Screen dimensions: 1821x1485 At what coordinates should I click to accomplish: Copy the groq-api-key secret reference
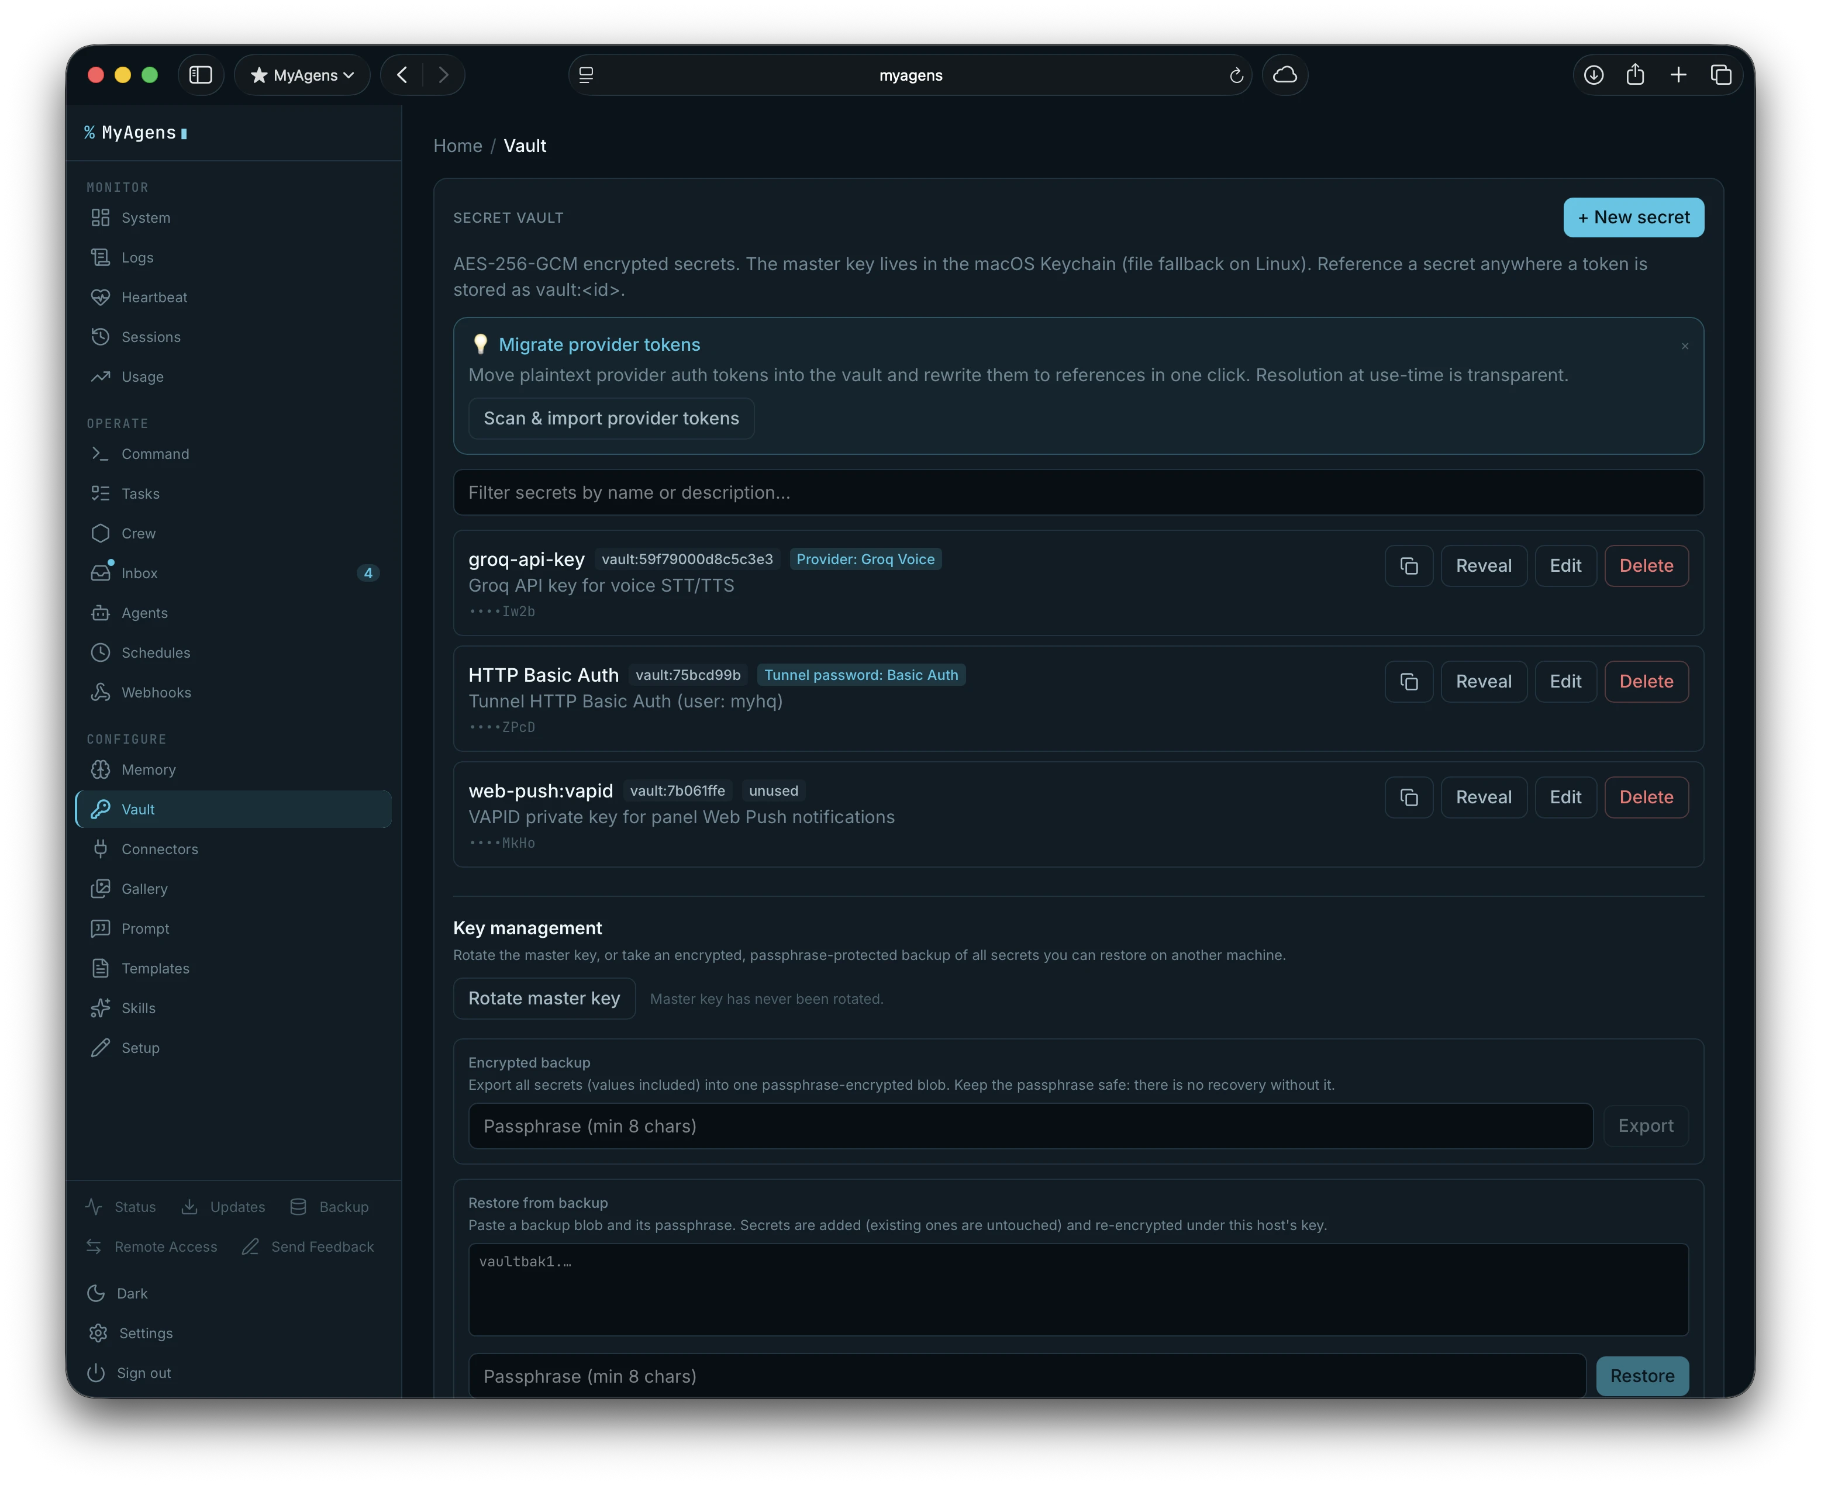pyautogui.click(x=1409, y=565)
